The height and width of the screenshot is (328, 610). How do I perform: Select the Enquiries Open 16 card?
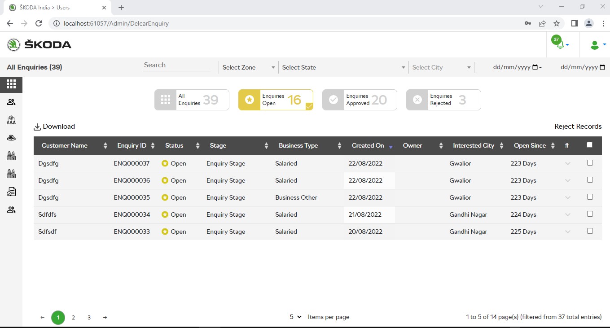tap(276, 100)
